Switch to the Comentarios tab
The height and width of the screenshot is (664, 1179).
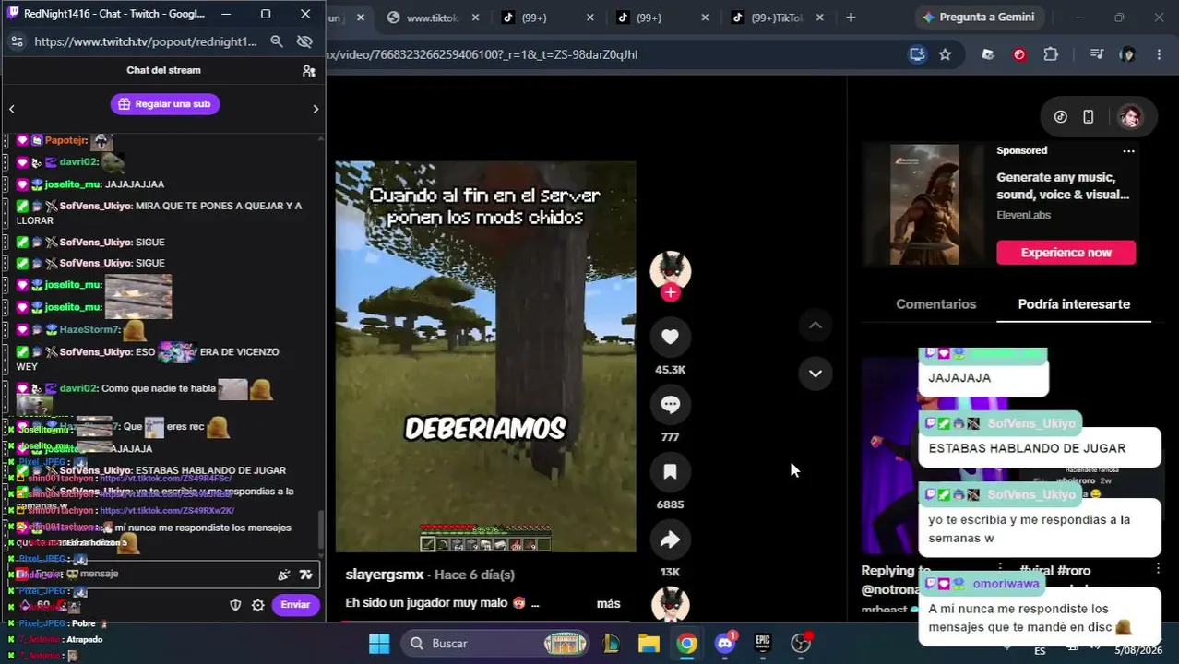pyautogui.click(x=935, y=304)
